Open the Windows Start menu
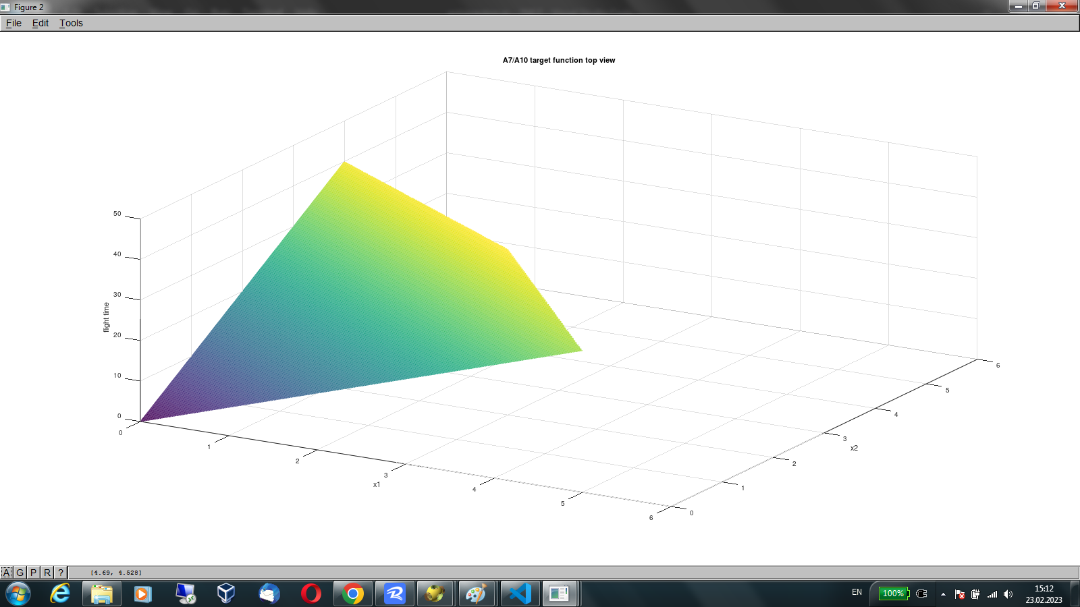 [x=18, y=594]
